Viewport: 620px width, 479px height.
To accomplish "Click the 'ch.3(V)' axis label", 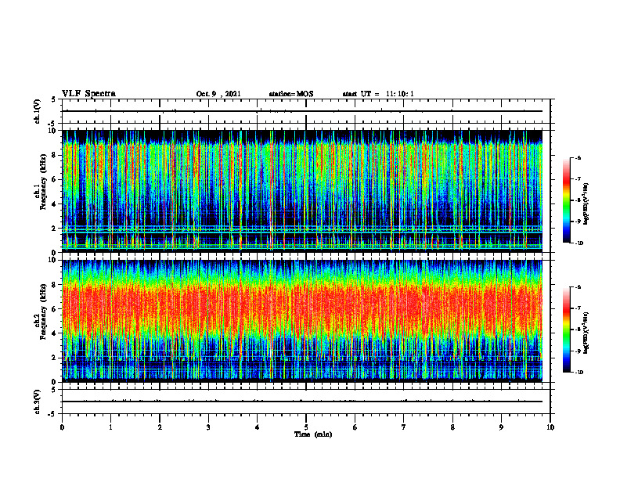I will point(38,402).
